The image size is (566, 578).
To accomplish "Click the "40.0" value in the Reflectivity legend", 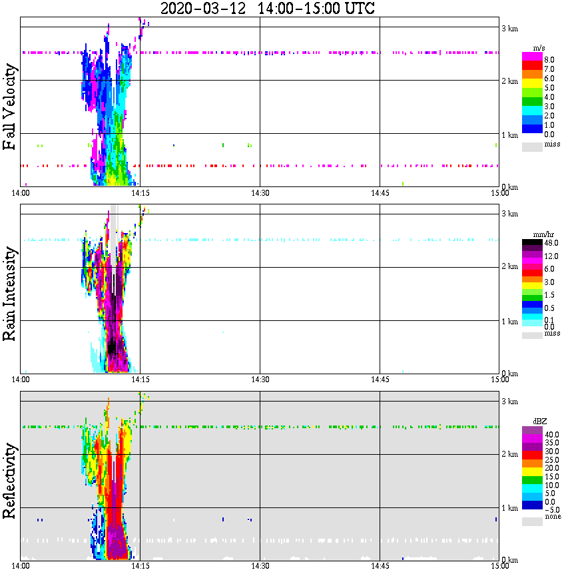I will click(551, 435).
